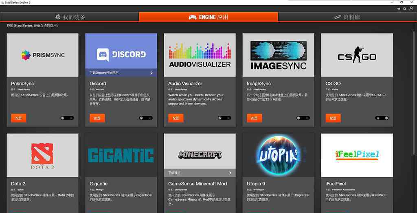Click GameSense Minecraft Mod title

pyautogui.click(x=198, y=184)
